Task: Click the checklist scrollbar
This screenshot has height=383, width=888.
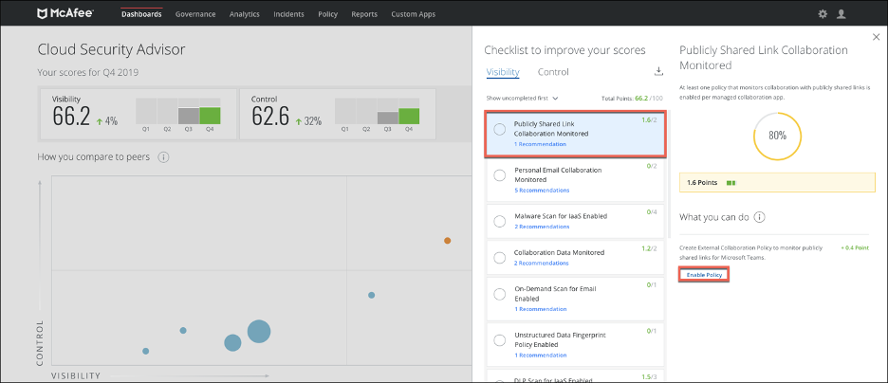Action: click(670, 174)
